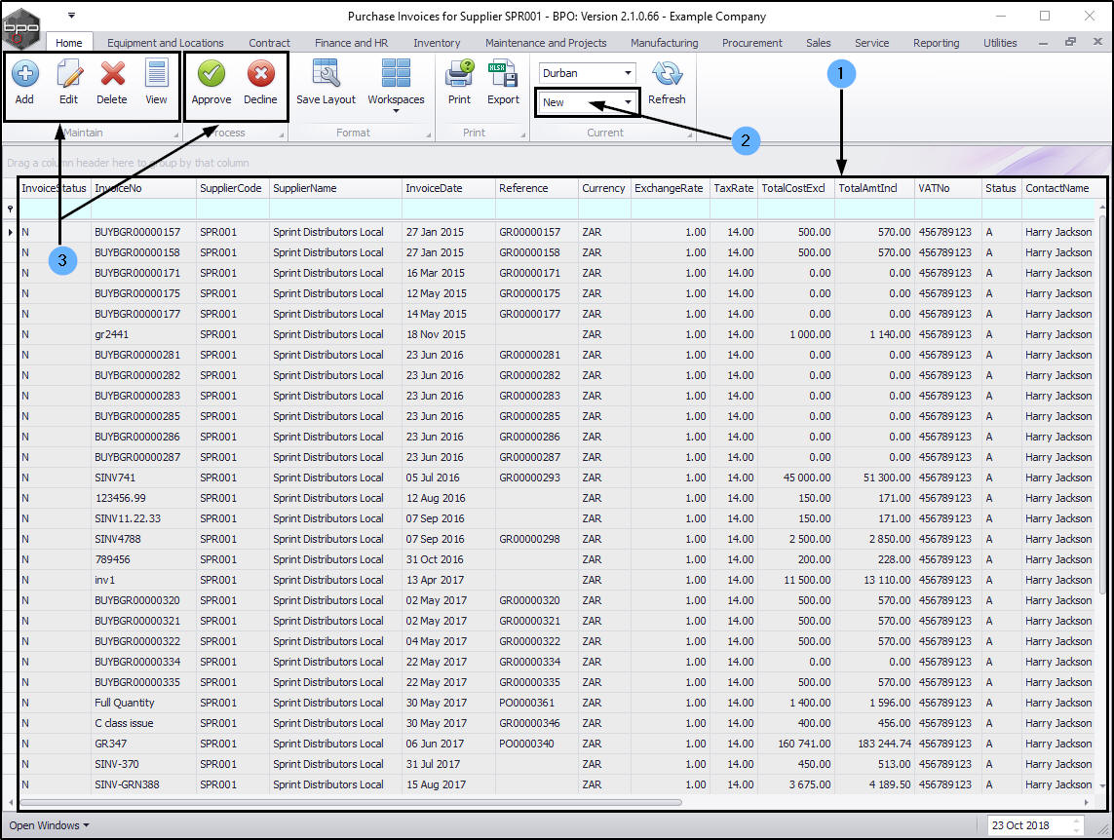1114x840 pixels.
Task: Save the current grid layout
Action: (x=327, y=83)
